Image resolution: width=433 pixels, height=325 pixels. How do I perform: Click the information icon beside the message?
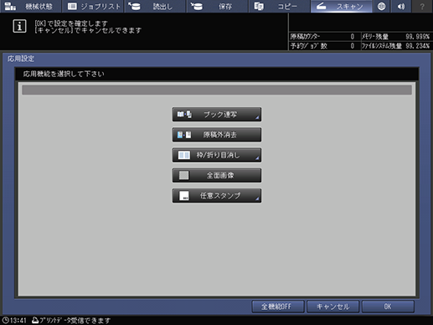(19, 26)
